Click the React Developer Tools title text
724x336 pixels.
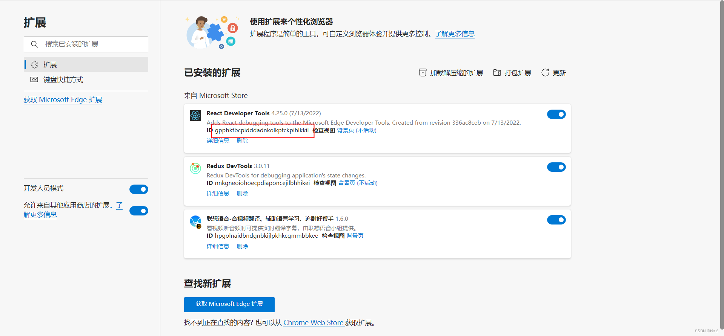(x=238, y=113)
